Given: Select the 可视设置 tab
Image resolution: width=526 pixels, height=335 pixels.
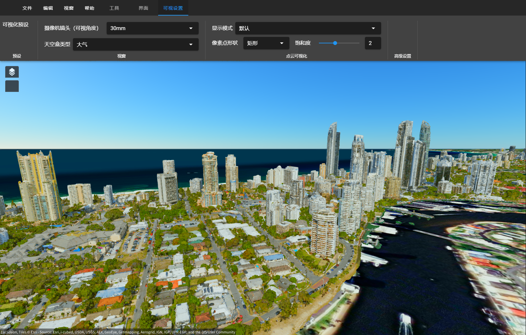Looking at the screenshot, I should (x=173, y=8).
